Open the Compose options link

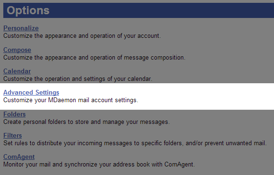17,50
